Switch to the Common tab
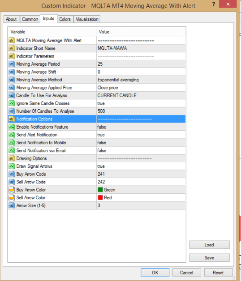 click(30, 19)
